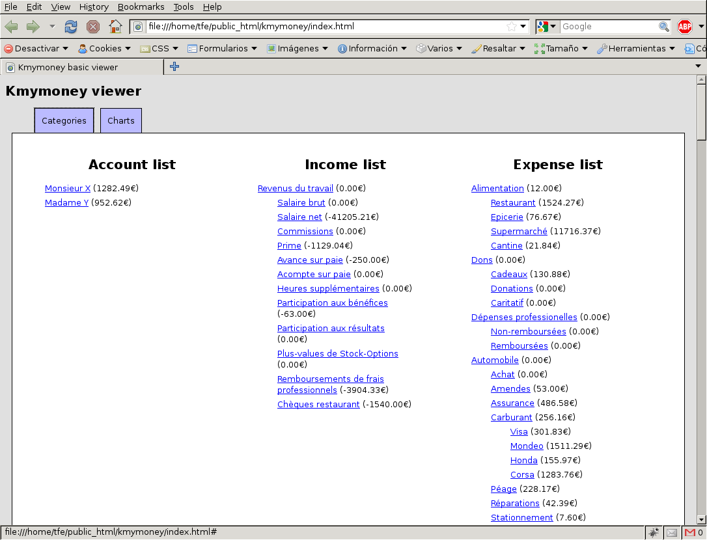The image size is (707, 540).
Task: Click the browser Back arrow button
Action: (11, 27)
